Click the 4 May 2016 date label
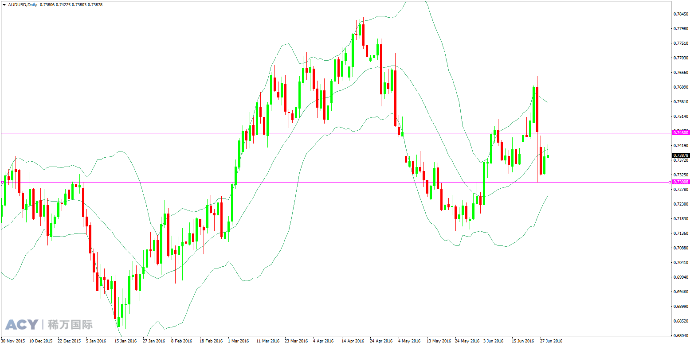This screenshot has height=346, width=690. [409, 342]
